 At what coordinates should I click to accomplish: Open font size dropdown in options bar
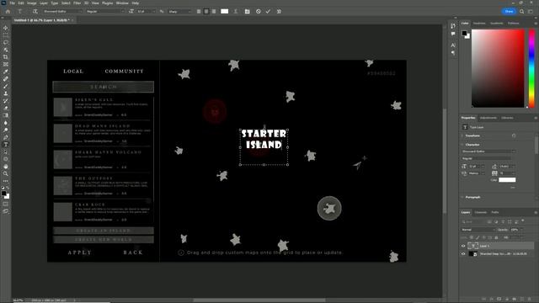153,11
